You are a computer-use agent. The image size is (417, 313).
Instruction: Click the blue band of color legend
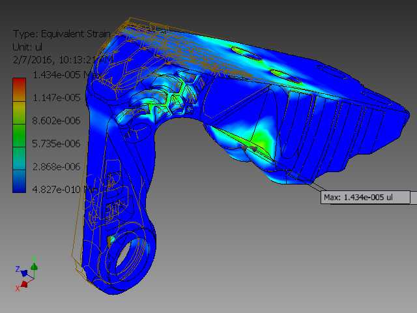pos(19,181)
